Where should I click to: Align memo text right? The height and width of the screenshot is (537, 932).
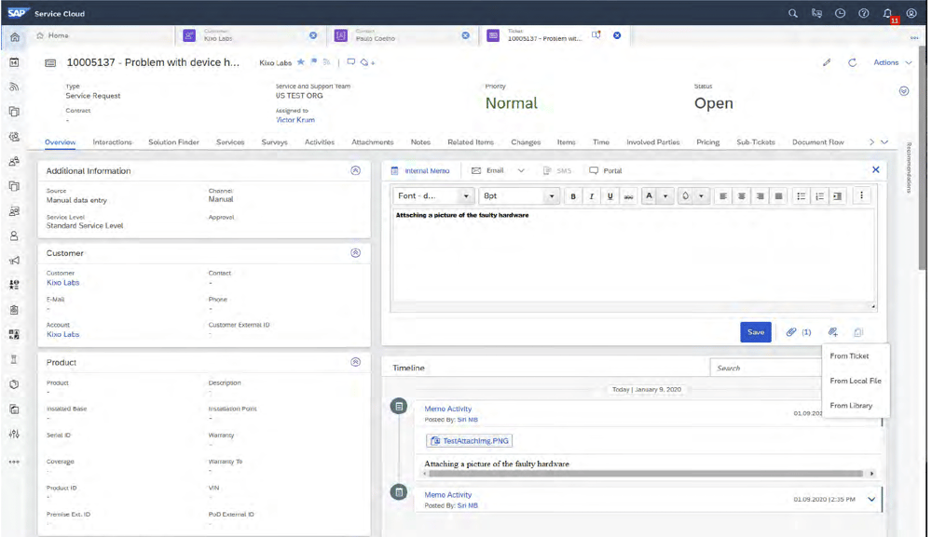pos(760,196)
